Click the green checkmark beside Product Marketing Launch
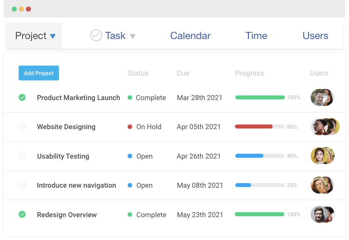 [x=23, y=98]
